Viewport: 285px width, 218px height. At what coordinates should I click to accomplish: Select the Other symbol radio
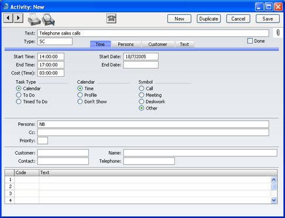pyautogui.click(x=142, y=108)
